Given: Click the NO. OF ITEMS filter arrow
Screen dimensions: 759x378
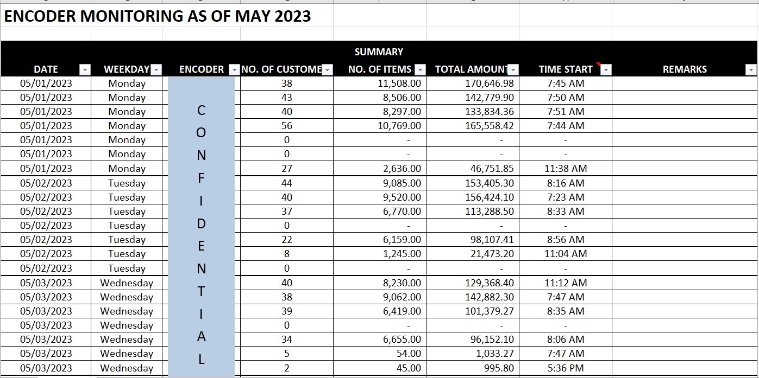Looking at the screenshot, I should click(x=421, y=69).
